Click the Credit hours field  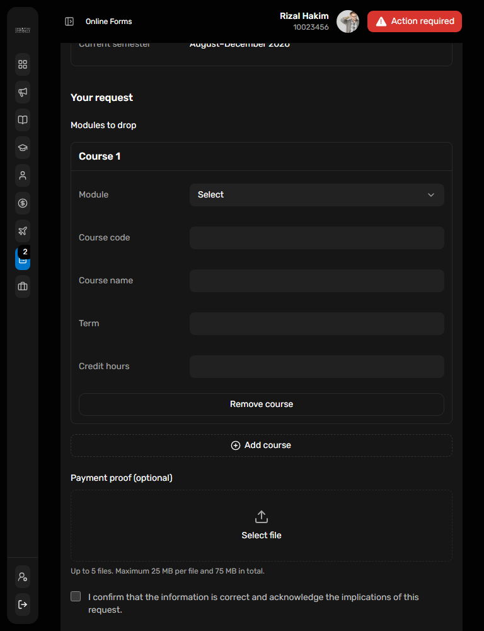[x=317, y=367]
